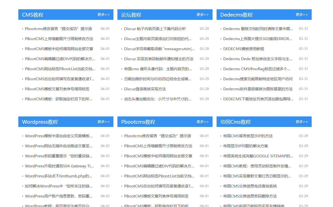Open 动态头像加载优化 article
Image resolution: width=333 pixels, height=207 pixels.
click(x=158, y=99)
